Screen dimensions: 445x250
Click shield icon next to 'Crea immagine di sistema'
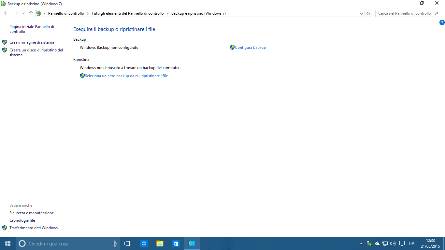[x=5, y=42]
